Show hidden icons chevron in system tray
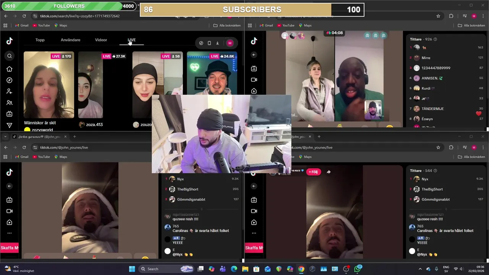The height and width of the screenshot is (275, 489). click(x=420, y=269)
